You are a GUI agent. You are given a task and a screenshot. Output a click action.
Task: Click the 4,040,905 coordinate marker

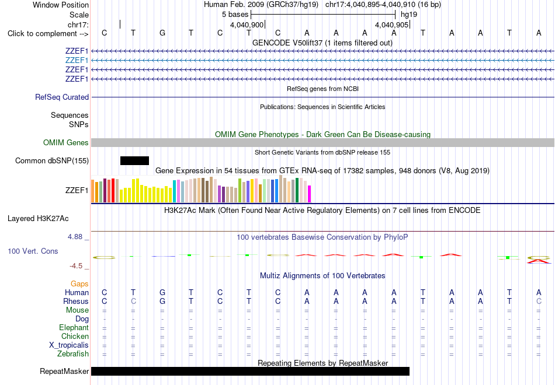(391, 24)
